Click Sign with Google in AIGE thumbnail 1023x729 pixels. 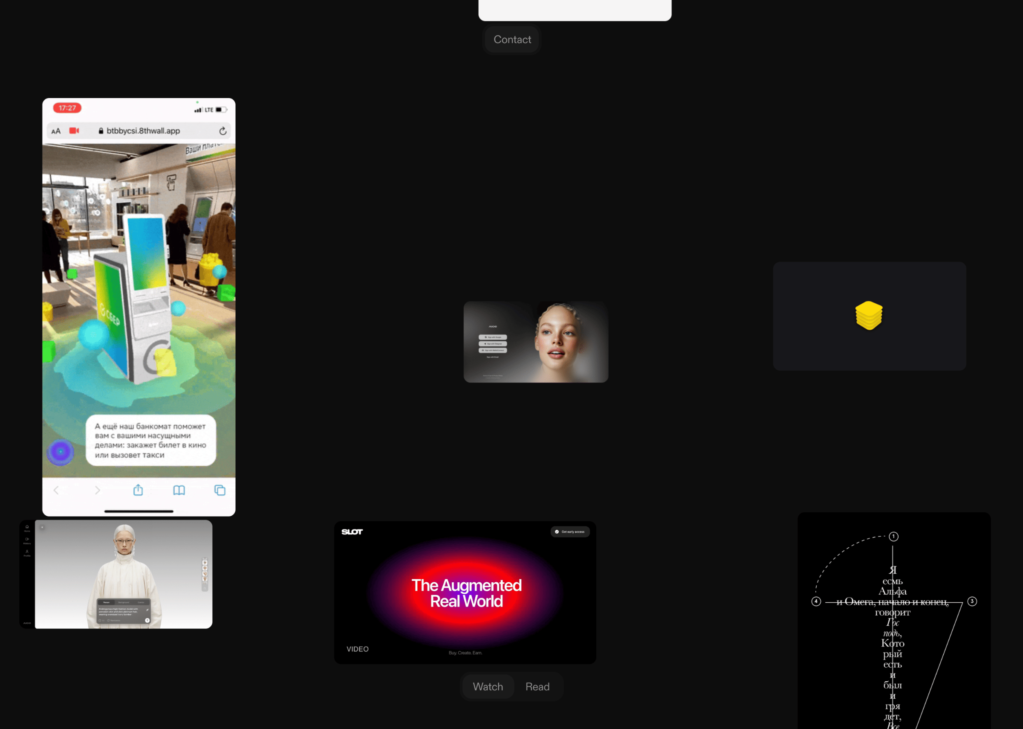[x=492, y=337]
